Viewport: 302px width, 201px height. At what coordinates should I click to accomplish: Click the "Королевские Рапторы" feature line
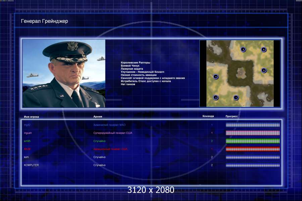(x=136, y=63)
